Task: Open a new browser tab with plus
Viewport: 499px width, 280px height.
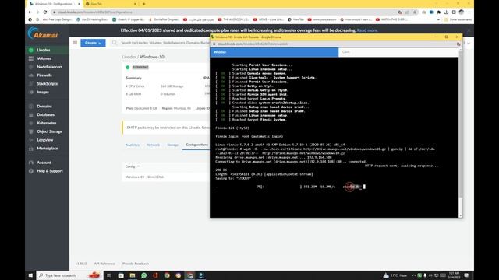Action: [x=143, y=4]
